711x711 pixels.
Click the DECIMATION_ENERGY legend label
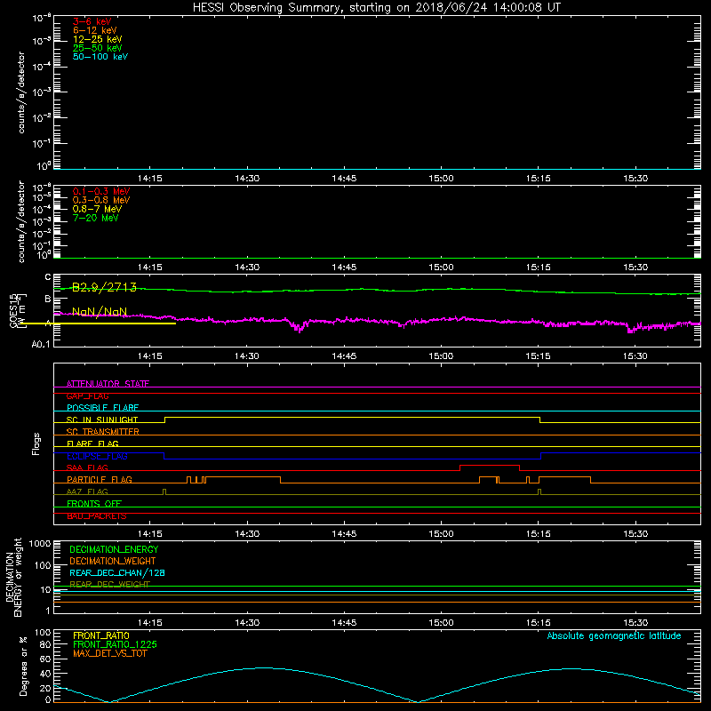point(114,549)
